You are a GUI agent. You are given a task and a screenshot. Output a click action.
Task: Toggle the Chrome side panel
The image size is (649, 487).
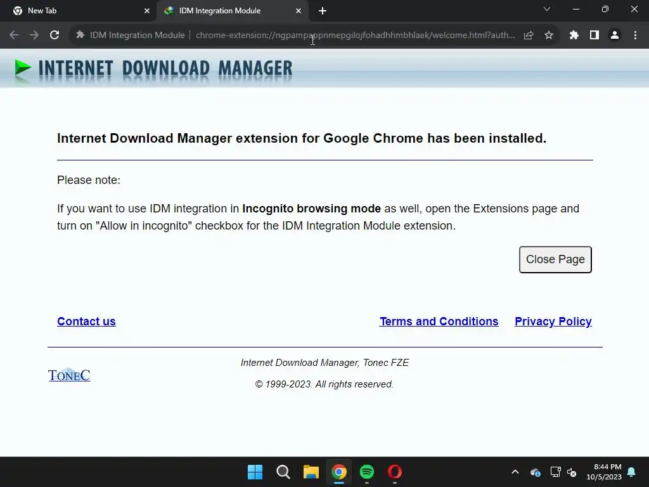[x=594, y=36]
